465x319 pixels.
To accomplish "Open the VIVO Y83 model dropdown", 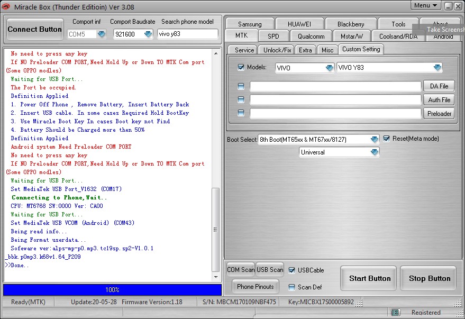I will click(437, 68).
